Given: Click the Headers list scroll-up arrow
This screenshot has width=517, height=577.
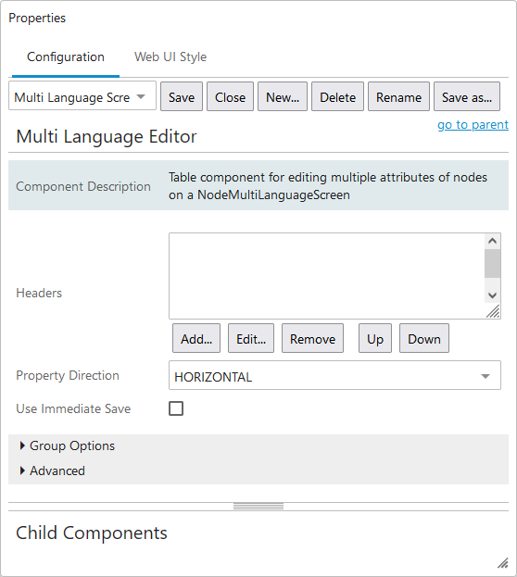Looking at the screenshot, I should 492,242.
